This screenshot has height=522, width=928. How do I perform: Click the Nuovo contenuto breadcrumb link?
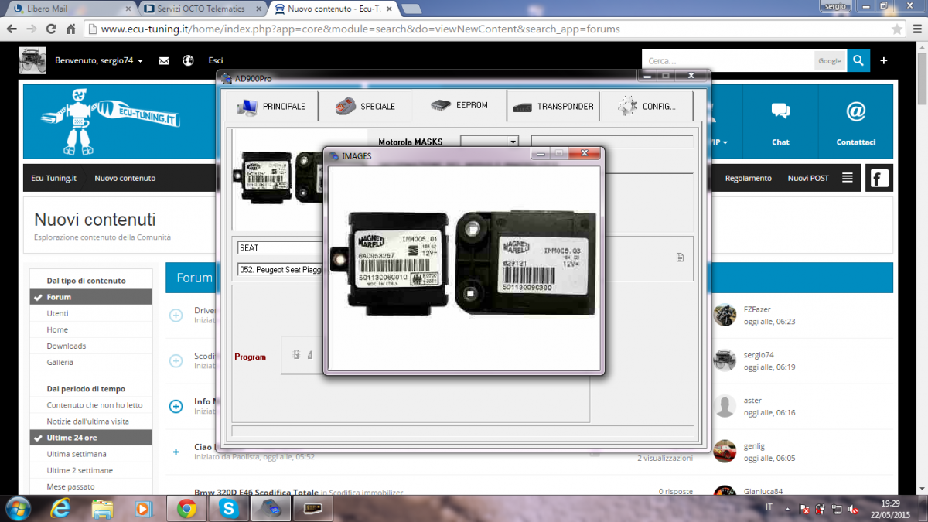click(x=125, y=178)
